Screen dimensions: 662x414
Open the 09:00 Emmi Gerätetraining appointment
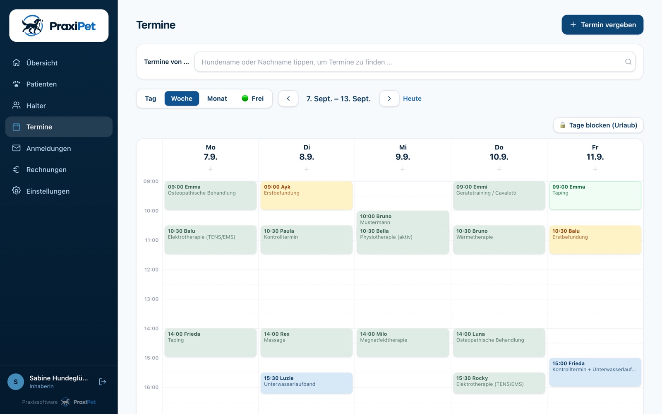(x=499, y=195)
